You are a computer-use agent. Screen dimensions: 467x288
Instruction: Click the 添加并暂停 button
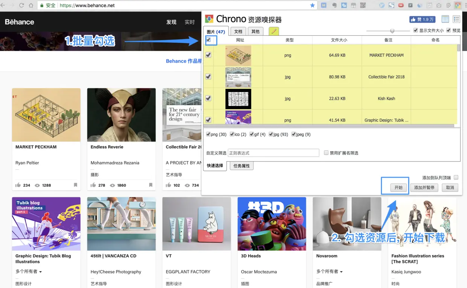(x=424, y=187)
